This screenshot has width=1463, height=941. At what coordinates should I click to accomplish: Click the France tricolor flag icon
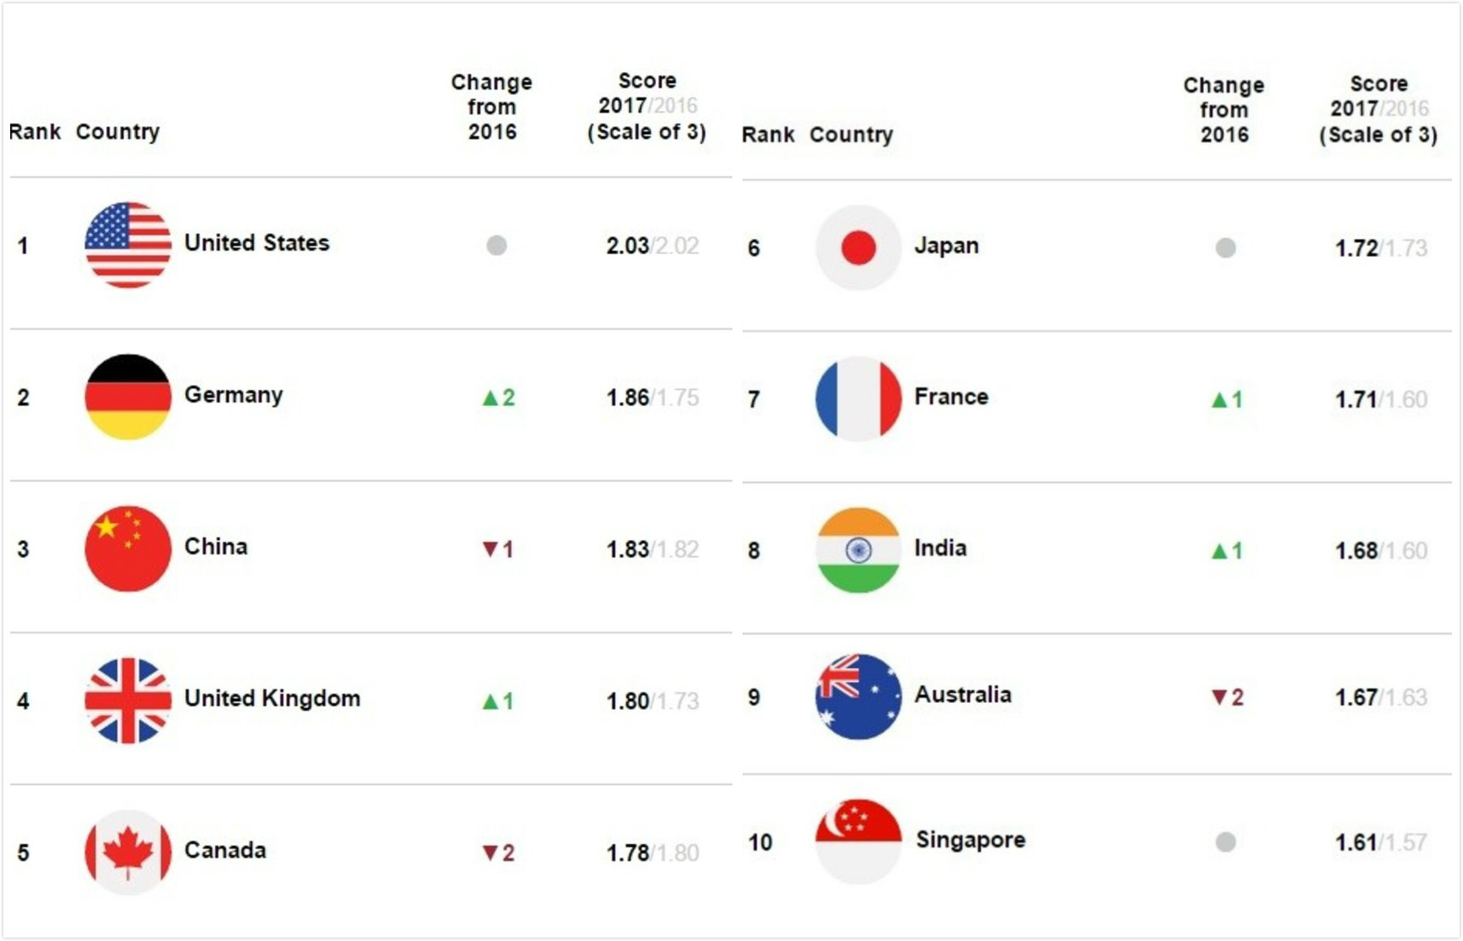coord(858,398)
